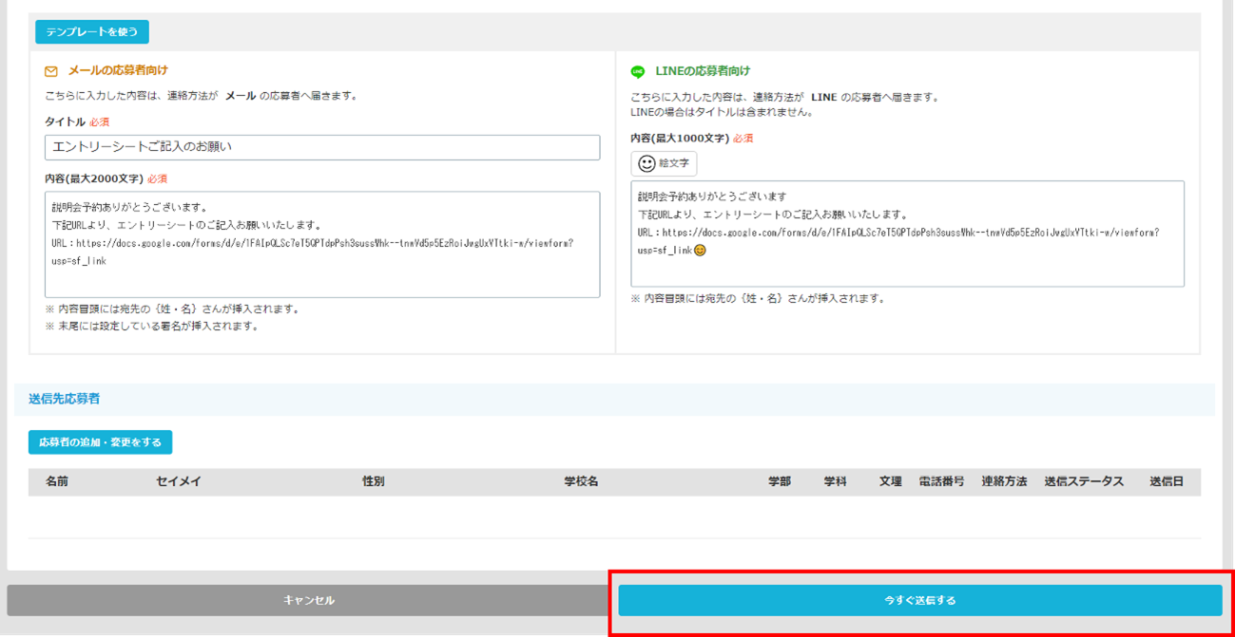This screenshot has height=637, width=1235.
Task: Focus the タイトル input field
Action: pyautogui.click(x=322, y=147)
